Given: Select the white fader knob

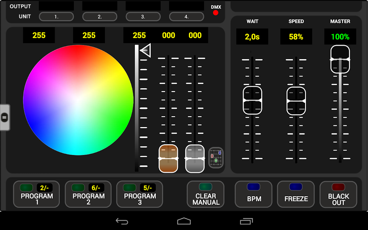Looking at the screenshot, I should click(x=194, y=158).
